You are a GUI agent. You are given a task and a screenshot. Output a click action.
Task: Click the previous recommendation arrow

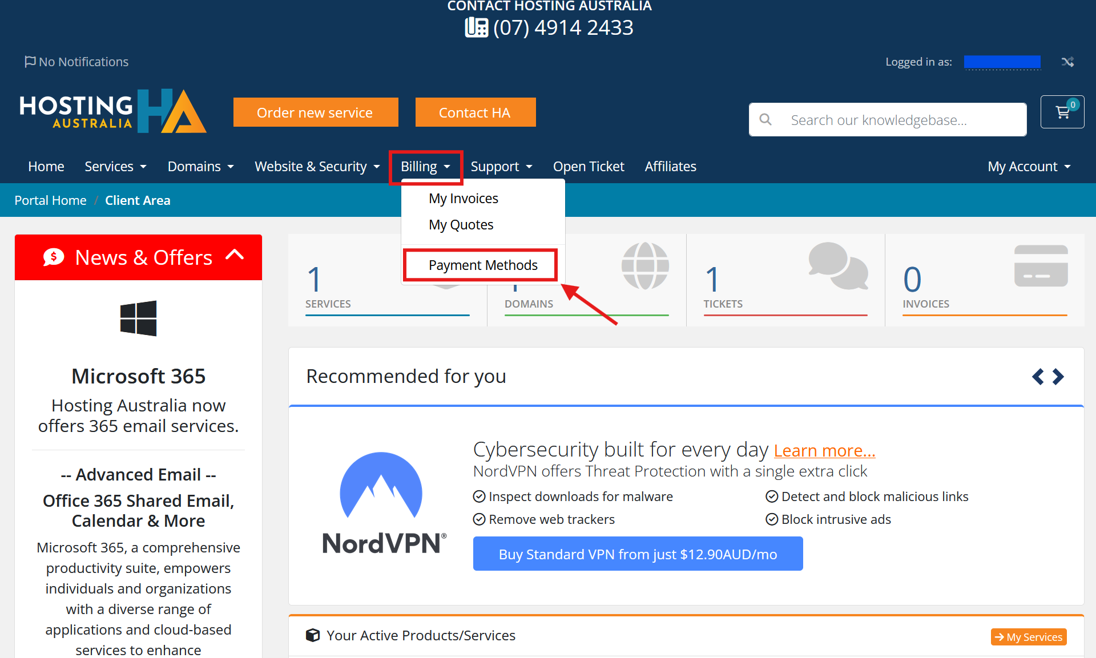tap(1038, 377)
